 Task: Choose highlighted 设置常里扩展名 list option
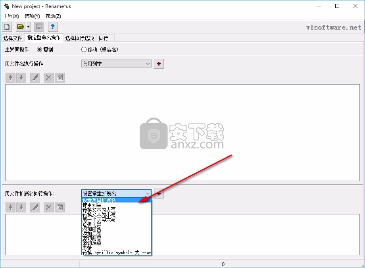pyautogui.click(x=116, y=200)
